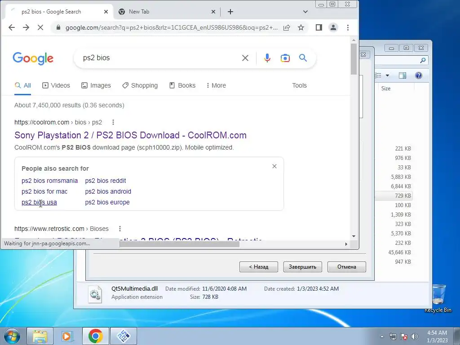Expand the More search filters menu

[216, 85]
